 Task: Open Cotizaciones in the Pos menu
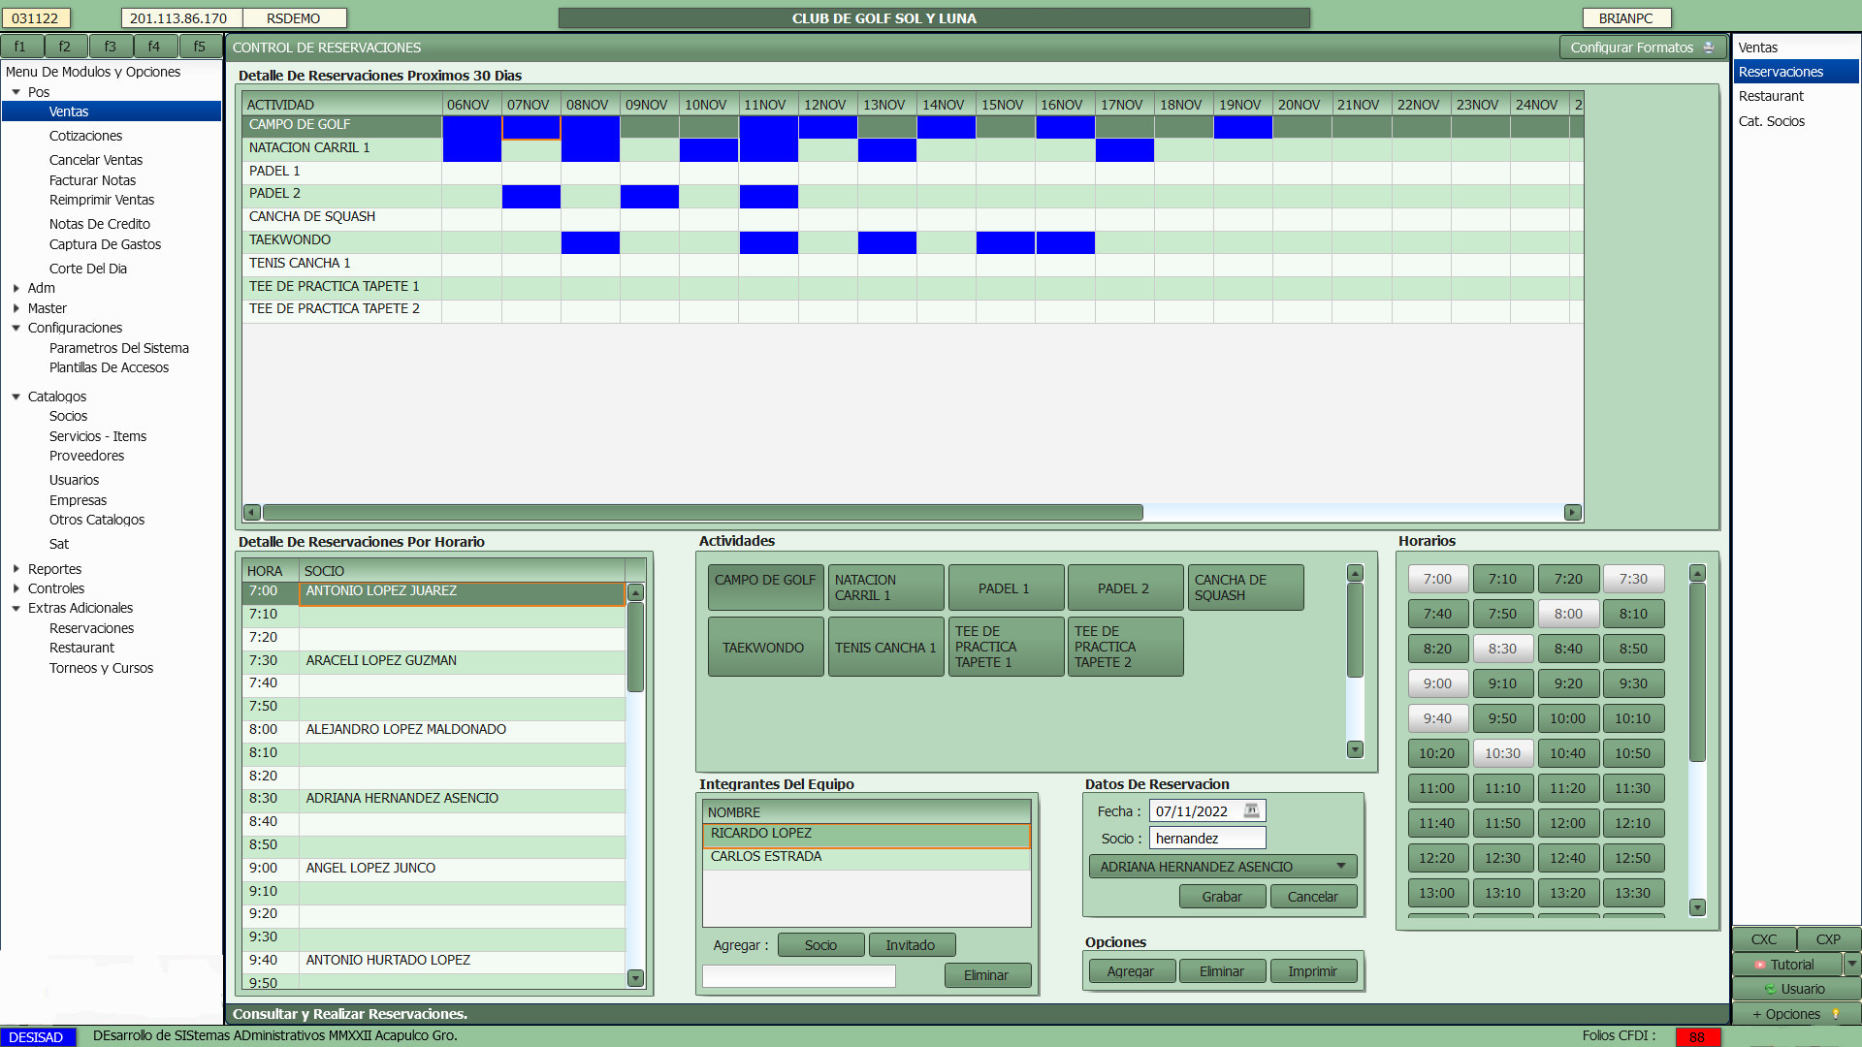coord(85,136)
